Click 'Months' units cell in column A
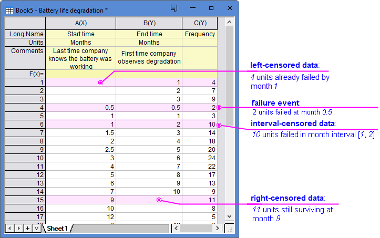The width and height of the screenshot is (380, 238). pyautogui.click(x=81, y=43)
